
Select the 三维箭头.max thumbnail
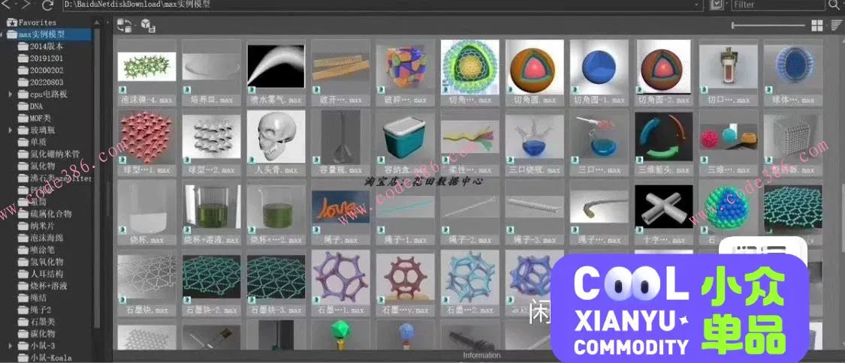pyautogui.click(x=662, y=142)
